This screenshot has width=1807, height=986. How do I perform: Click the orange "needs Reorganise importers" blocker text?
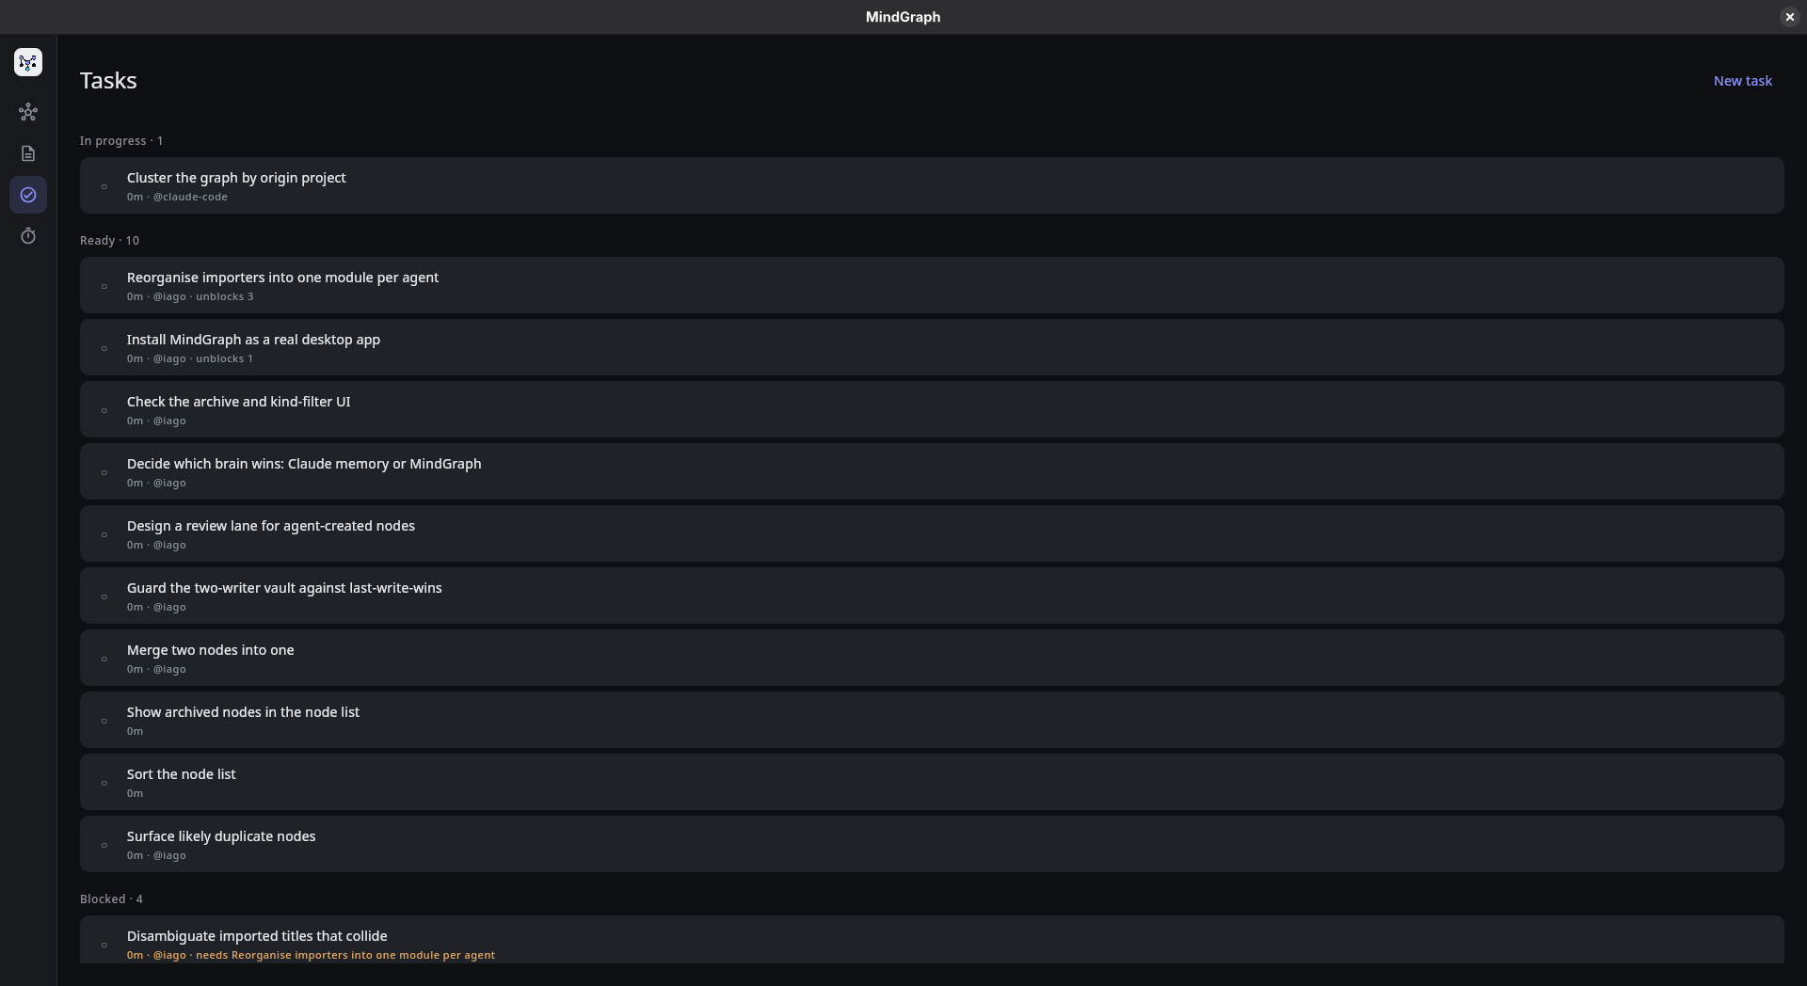(345, 955)
